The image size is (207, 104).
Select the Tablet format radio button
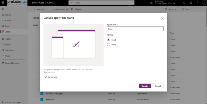(x=108, y=40)
